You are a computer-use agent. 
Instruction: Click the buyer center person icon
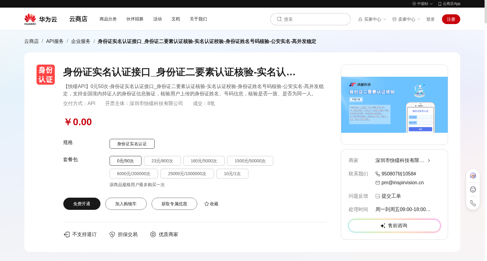click(x=360, y=19)
